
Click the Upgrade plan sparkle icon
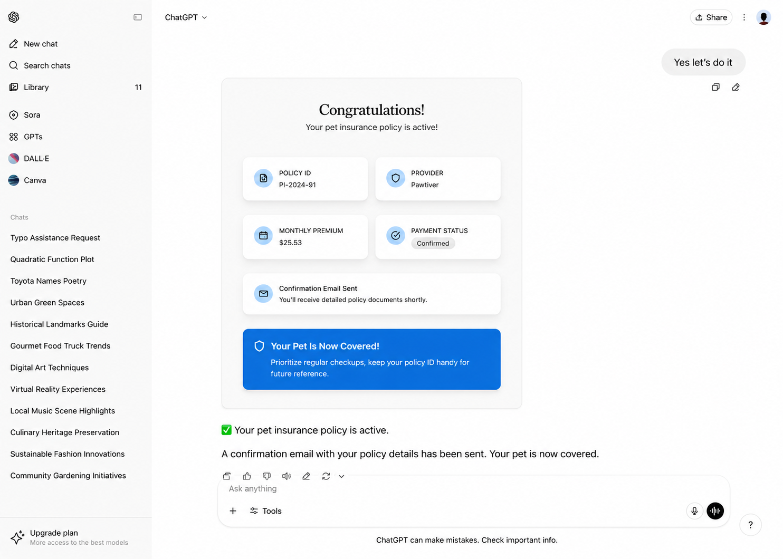click(x=17, y=537)
